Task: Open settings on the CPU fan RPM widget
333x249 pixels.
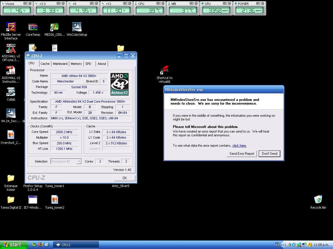Action: coord(225,3)
